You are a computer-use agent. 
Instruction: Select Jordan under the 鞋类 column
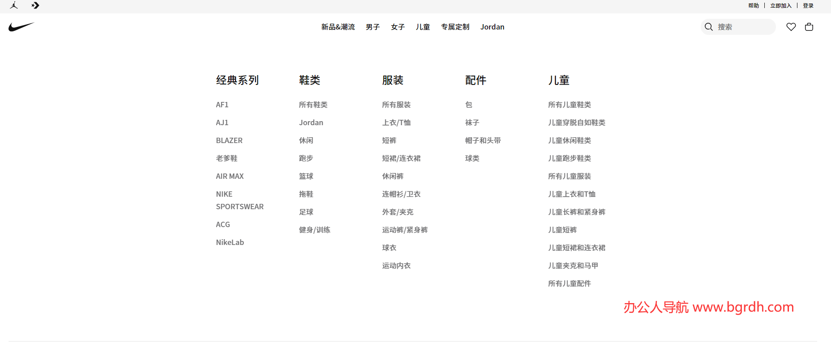[311, 122]
